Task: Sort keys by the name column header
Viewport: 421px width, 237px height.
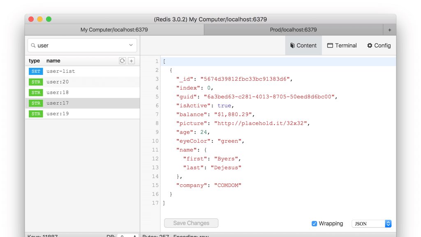Action: [x=53, y=60]
